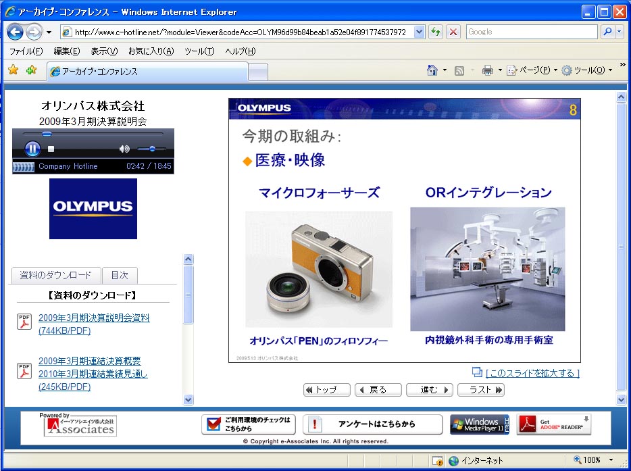Open the 編集(E) menu
631x471 pixels.
point(67,51)
